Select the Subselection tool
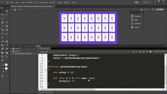Image resolution: width=167 pixels, height=94 pixels. coord(7,11)
